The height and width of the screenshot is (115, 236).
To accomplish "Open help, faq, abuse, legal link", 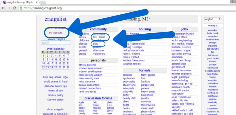I will click(56, 77).
